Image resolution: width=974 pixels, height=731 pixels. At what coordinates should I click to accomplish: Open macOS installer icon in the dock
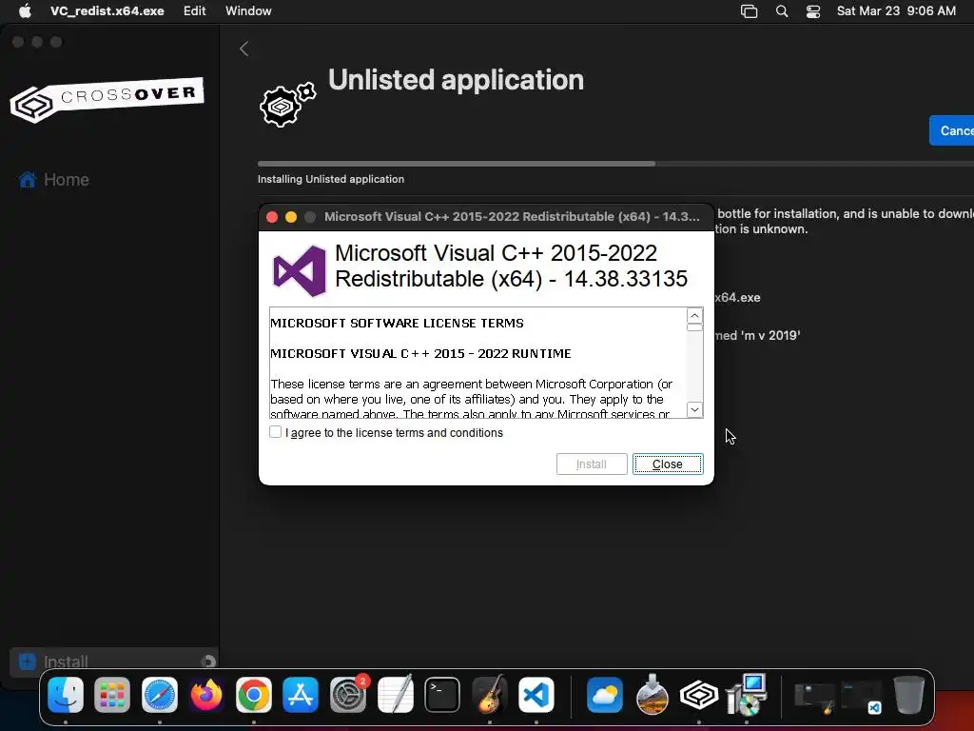tap(652, 695)
